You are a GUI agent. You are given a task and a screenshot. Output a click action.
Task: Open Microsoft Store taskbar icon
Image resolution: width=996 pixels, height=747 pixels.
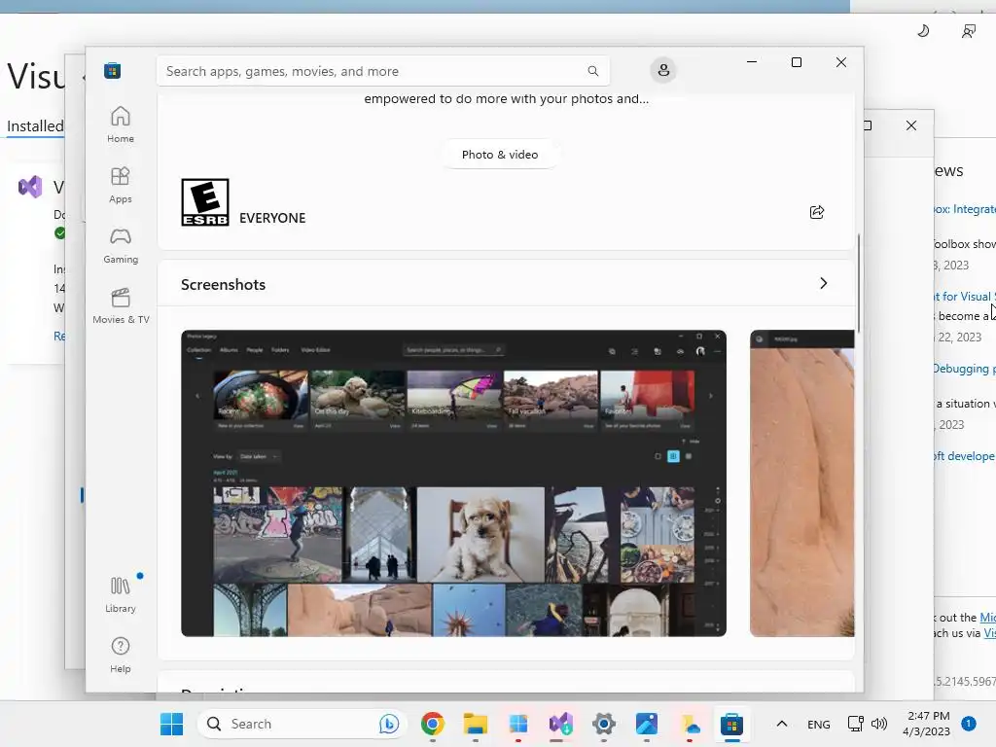[731, 724]
